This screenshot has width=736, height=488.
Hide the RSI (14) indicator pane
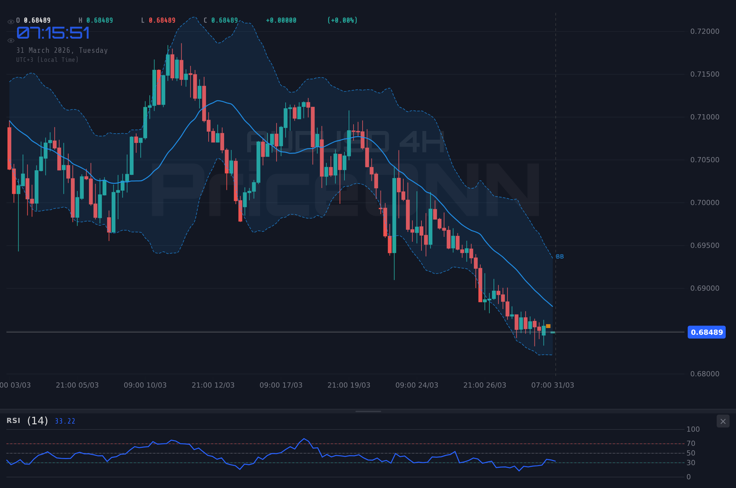[723, 421]
